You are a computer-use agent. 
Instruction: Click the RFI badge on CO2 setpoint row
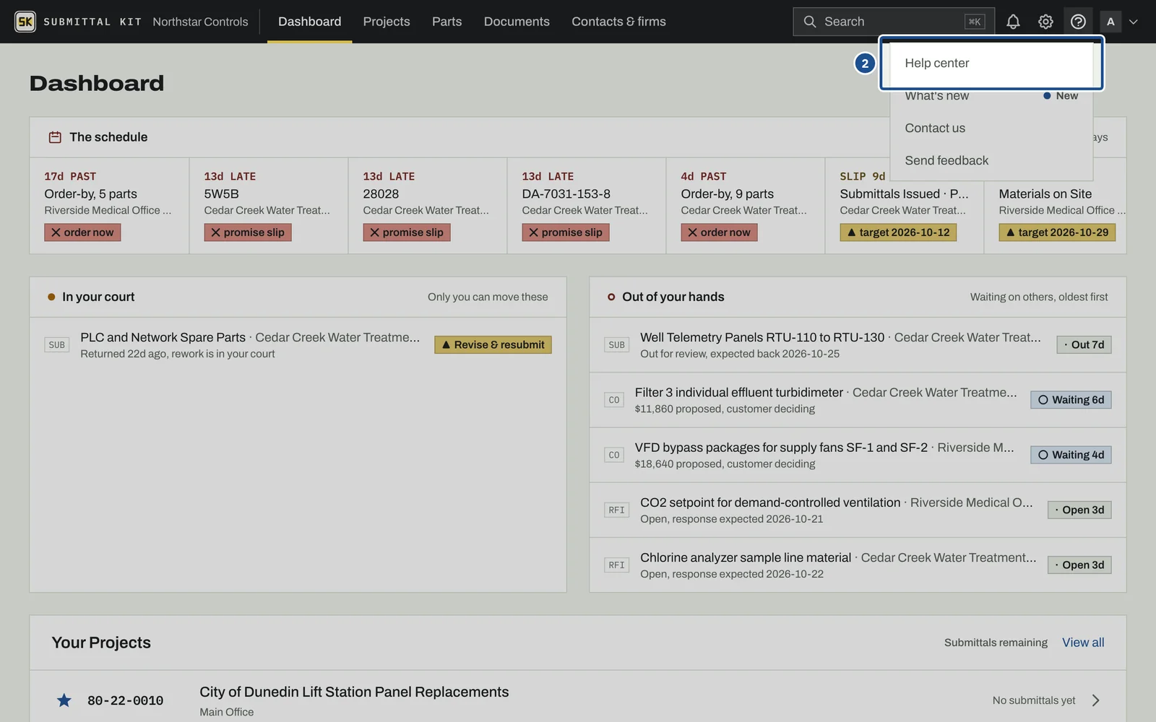click(616, 510)
